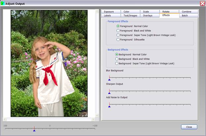Switch to the Labels tab

(111, 15)
